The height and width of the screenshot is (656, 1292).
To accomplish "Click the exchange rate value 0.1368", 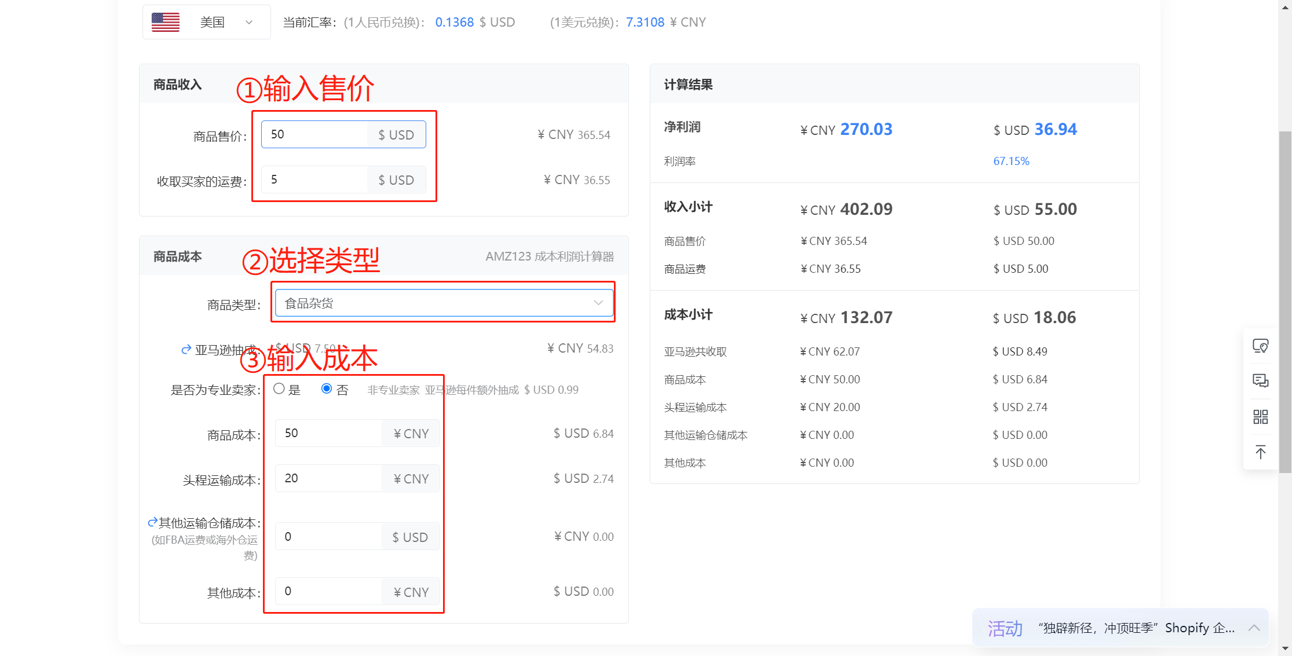I will point(455,22).
